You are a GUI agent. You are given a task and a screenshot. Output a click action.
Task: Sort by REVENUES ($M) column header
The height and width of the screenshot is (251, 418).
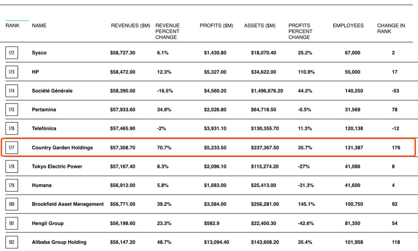(131, 26)
